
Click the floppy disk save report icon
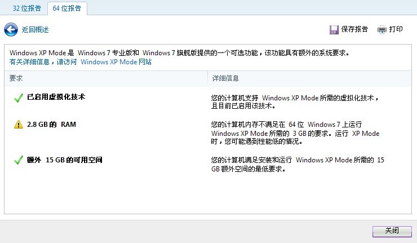(334, 29)
